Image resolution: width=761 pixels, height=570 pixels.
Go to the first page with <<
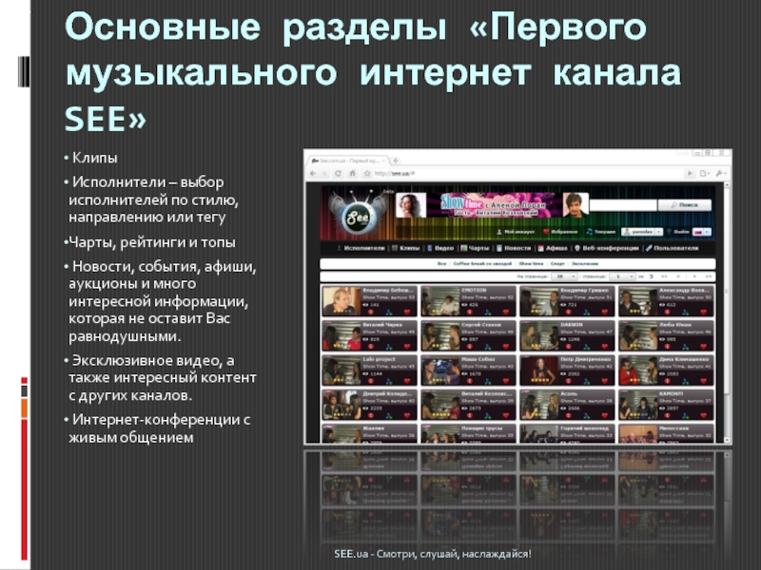click(664, 276)
